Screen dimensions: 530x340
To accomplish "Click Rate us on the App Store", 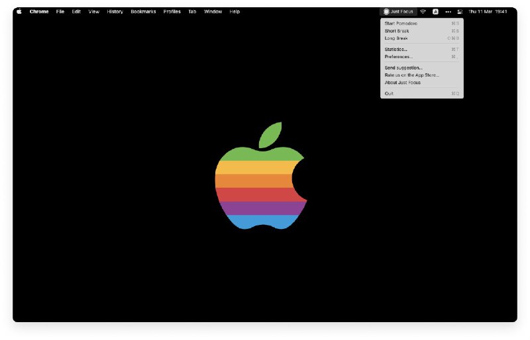I will (x=411, y=75).
